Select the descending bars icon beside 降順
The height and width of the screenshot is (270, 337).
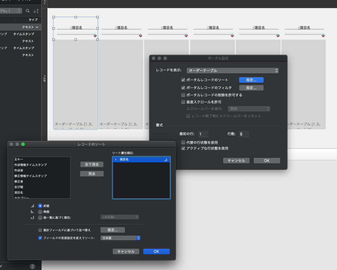point(32,211)
